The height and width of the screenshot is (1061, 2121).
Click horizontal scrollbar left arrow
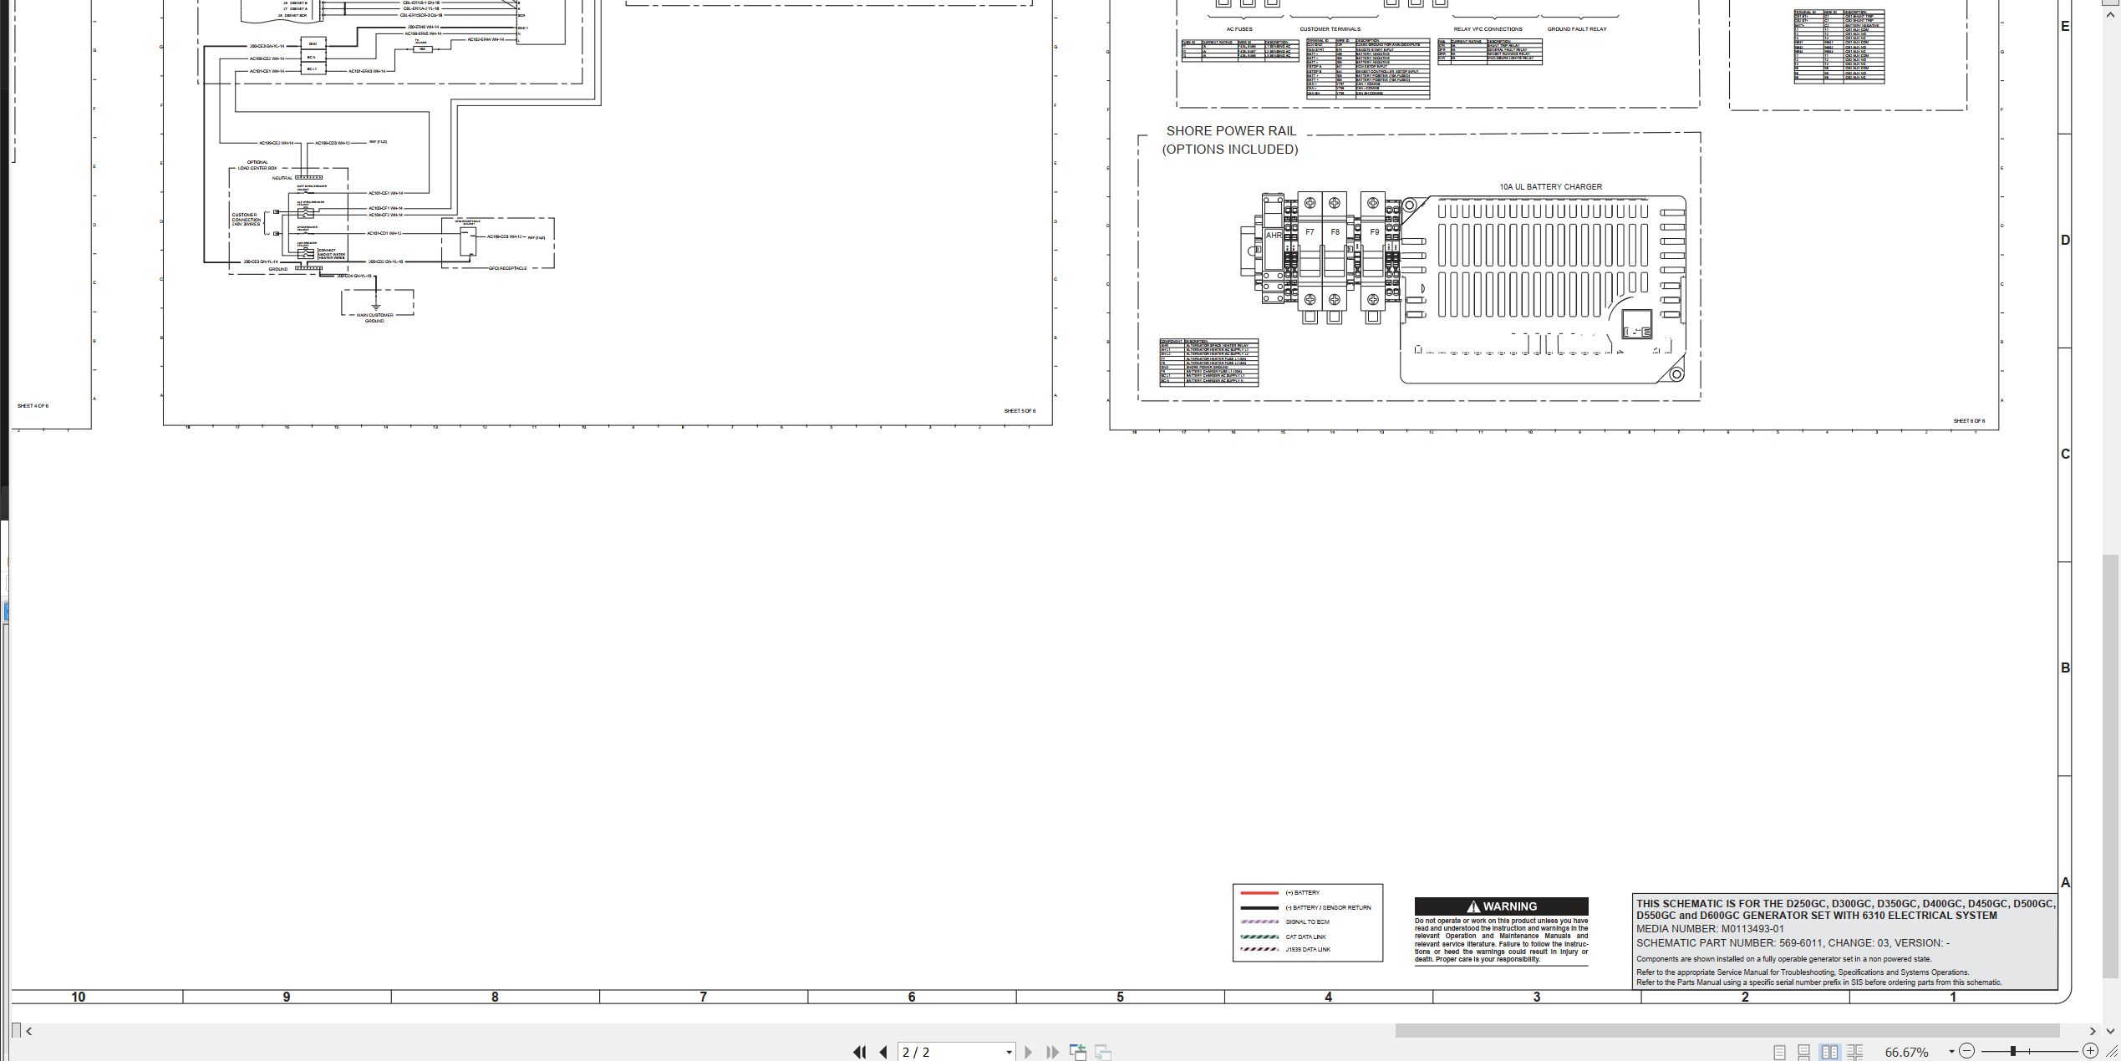tap(29, 1031)
